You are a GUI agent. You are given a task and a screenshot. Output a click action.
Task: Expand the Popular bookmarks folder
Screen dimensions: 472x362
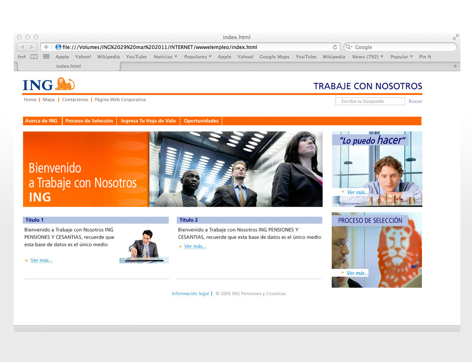point(401,57)
